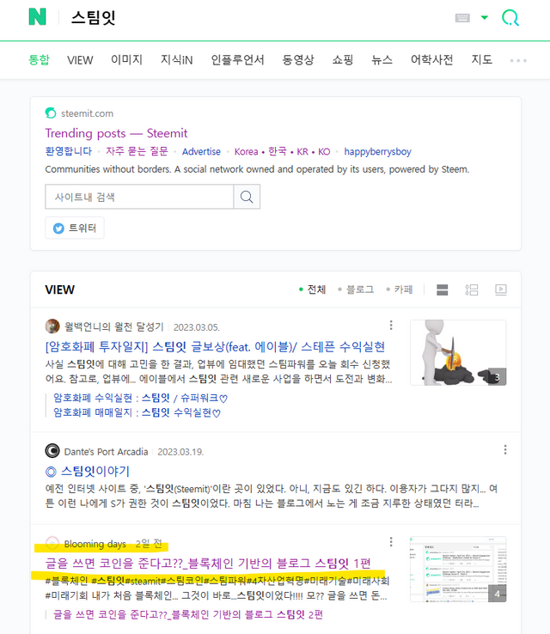Open the ◎ 스팀잇이야기 post title
Screen dimensions: 550x634
click(x=88, y=471)
